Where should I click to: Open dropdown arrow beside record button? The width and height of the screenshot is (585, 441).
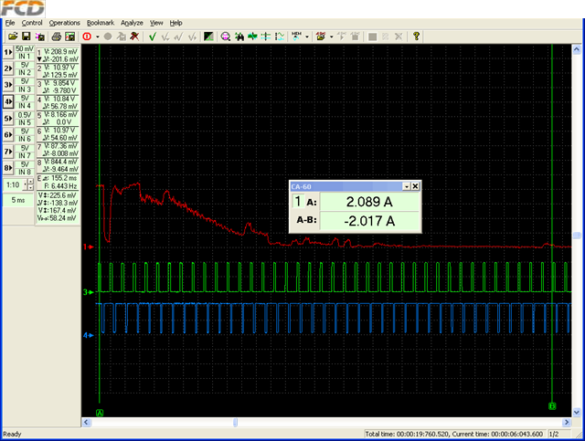coord(97,37)
